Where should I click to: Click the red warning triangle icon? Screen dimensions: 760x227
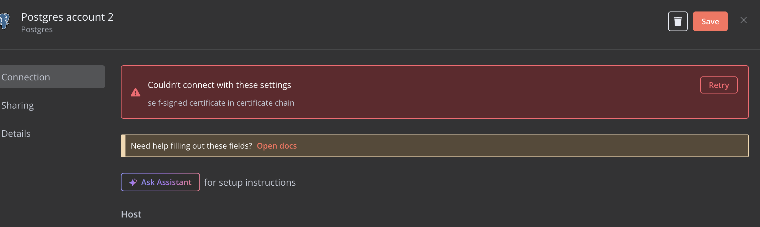point(135,93)
